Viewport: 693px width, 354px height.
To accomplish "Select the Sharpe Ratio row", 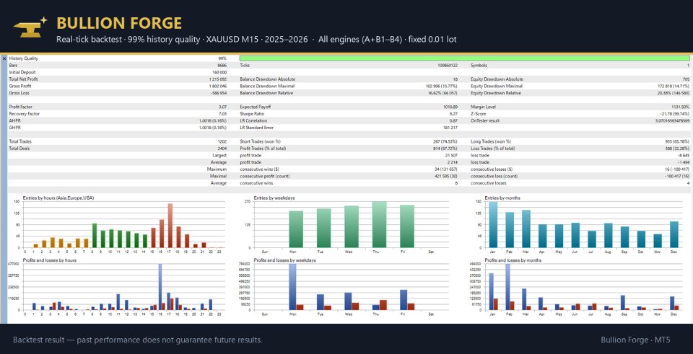I will pos(349,114).
